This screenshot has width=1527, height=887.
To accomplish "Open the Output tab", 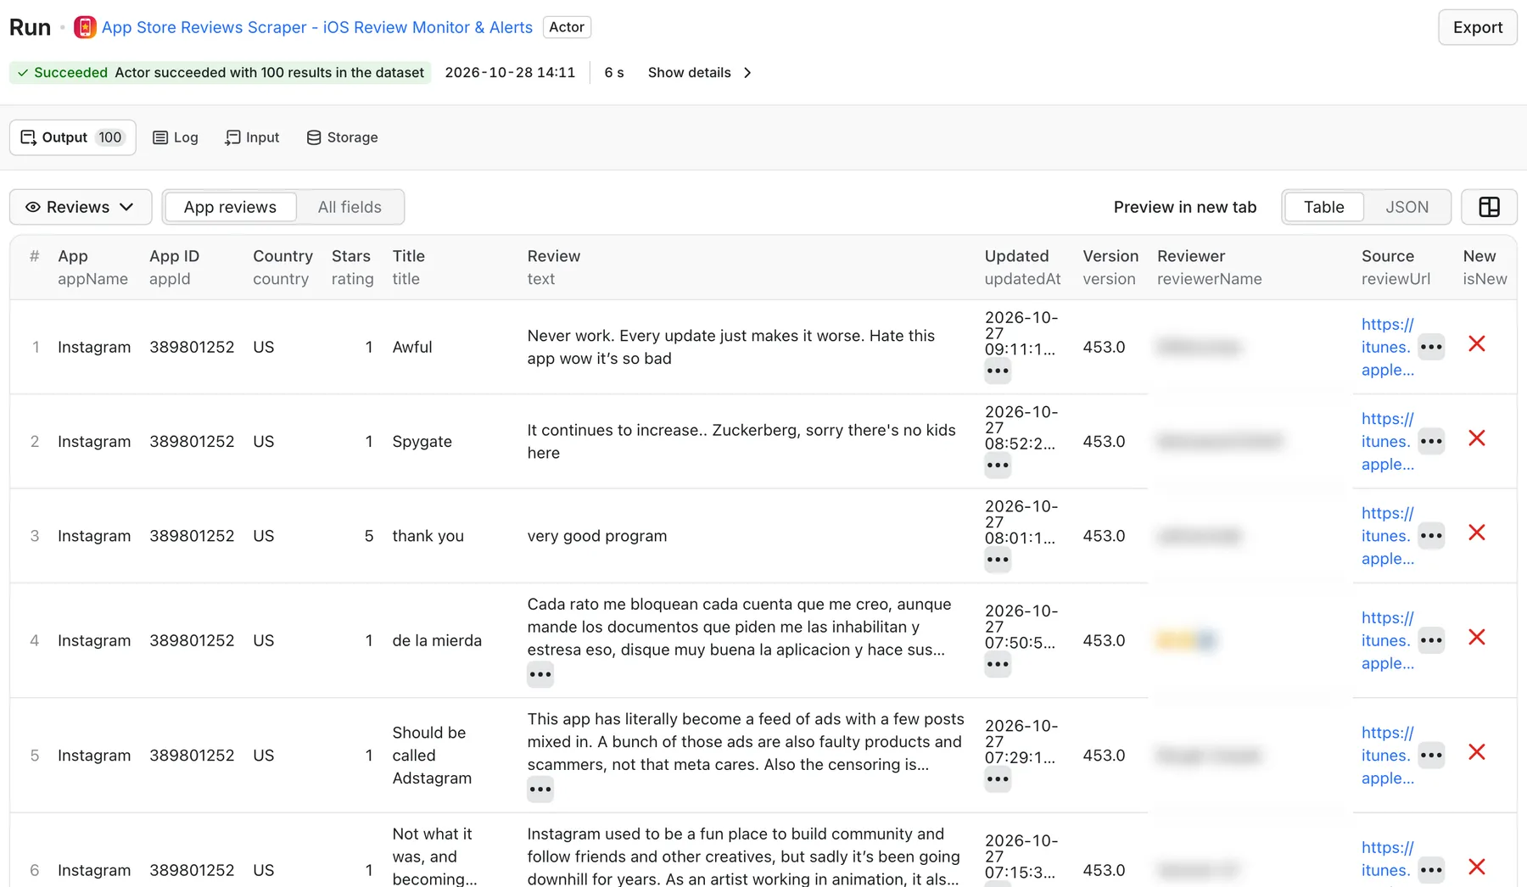I will (73, 137).
